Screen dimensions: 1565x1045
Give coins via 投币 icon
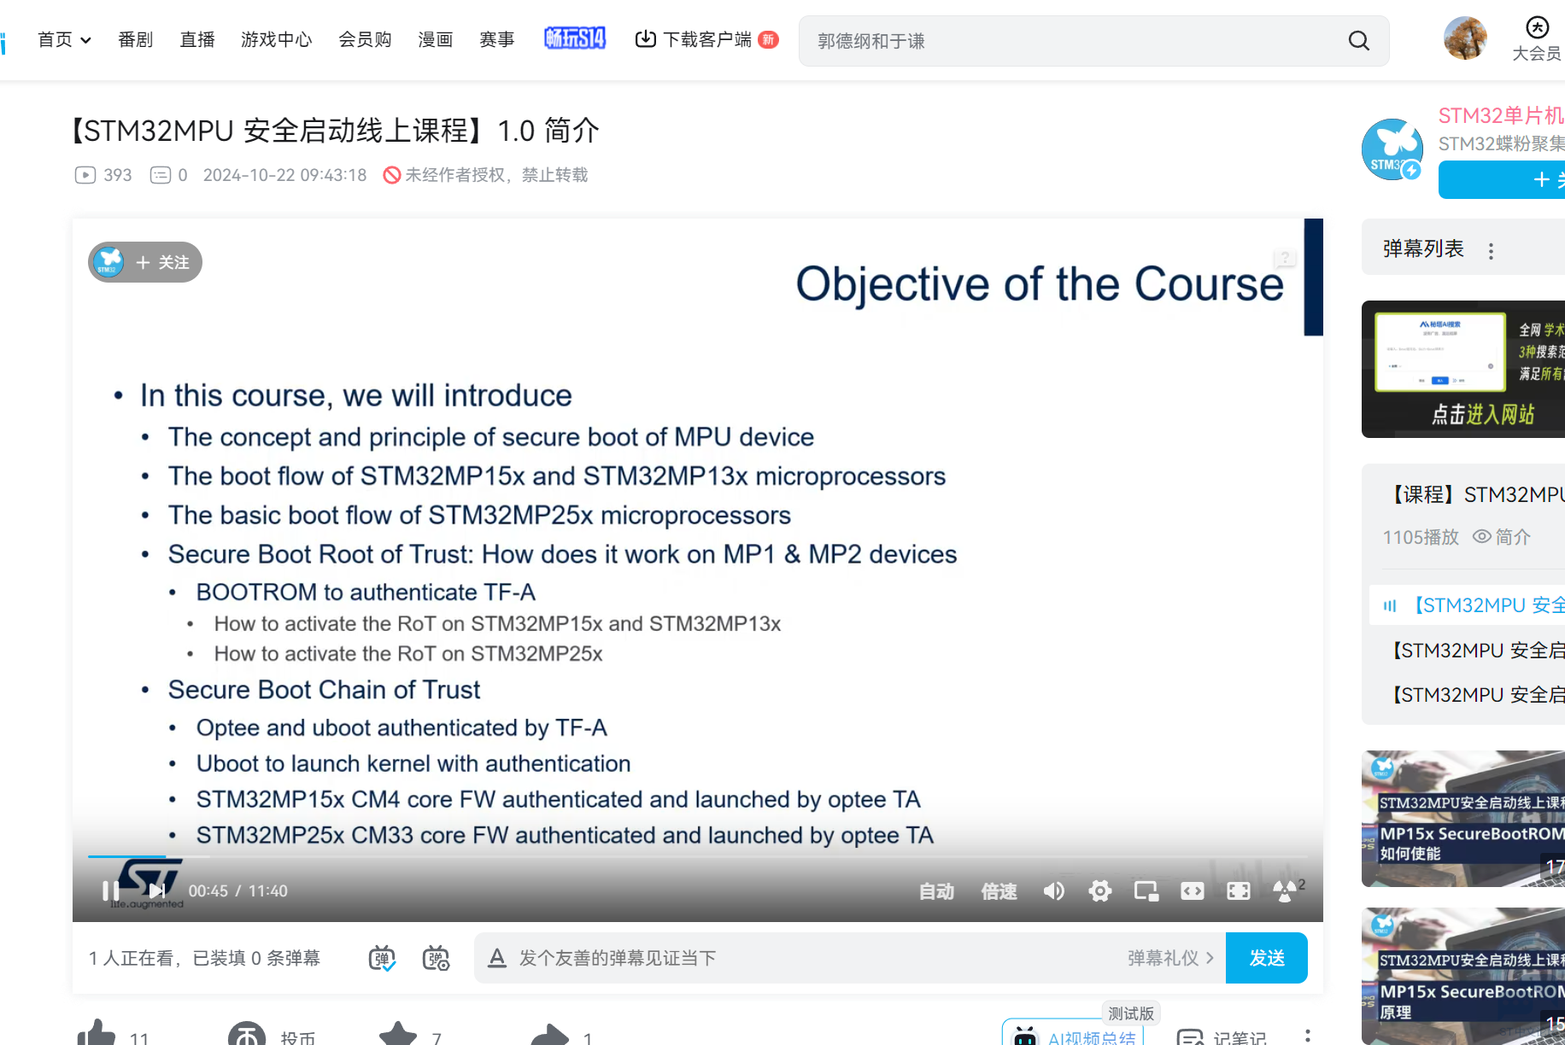coord(247,1035)
